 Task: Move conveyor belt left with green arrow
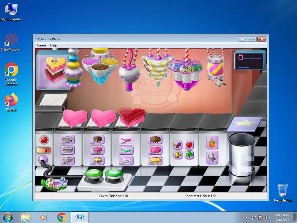pyautogui.click(x=94, y=174)
